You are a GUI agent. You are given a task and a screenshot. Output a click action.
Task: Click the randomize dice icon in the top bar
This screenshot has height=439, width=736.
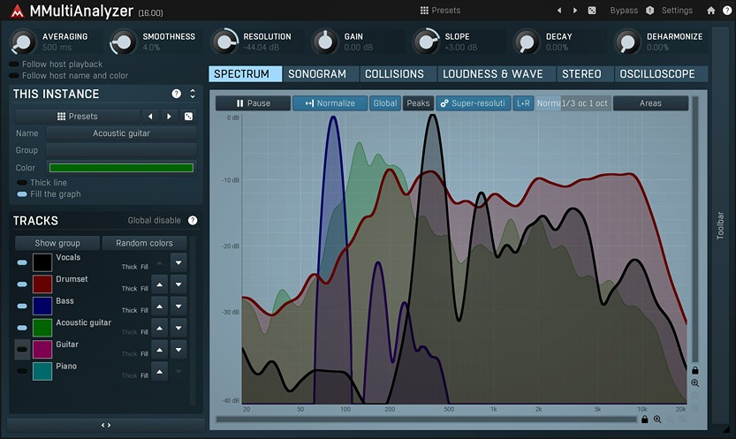[592, 11]
